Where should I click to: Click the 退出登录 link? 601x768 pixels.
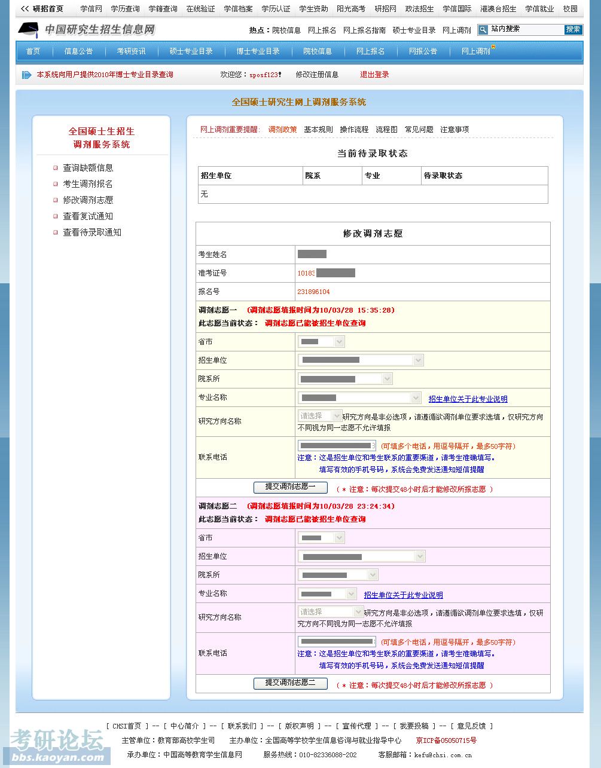(374, 75)
